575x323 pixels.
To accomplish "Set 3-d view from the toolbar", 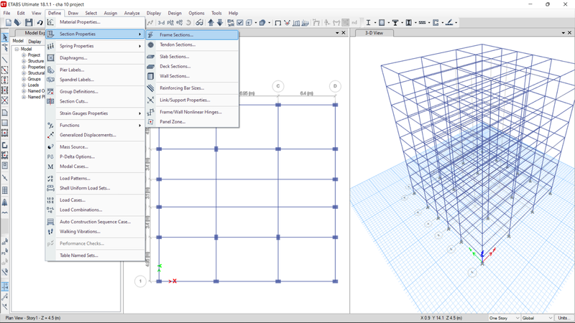I will tap(161, 23).
